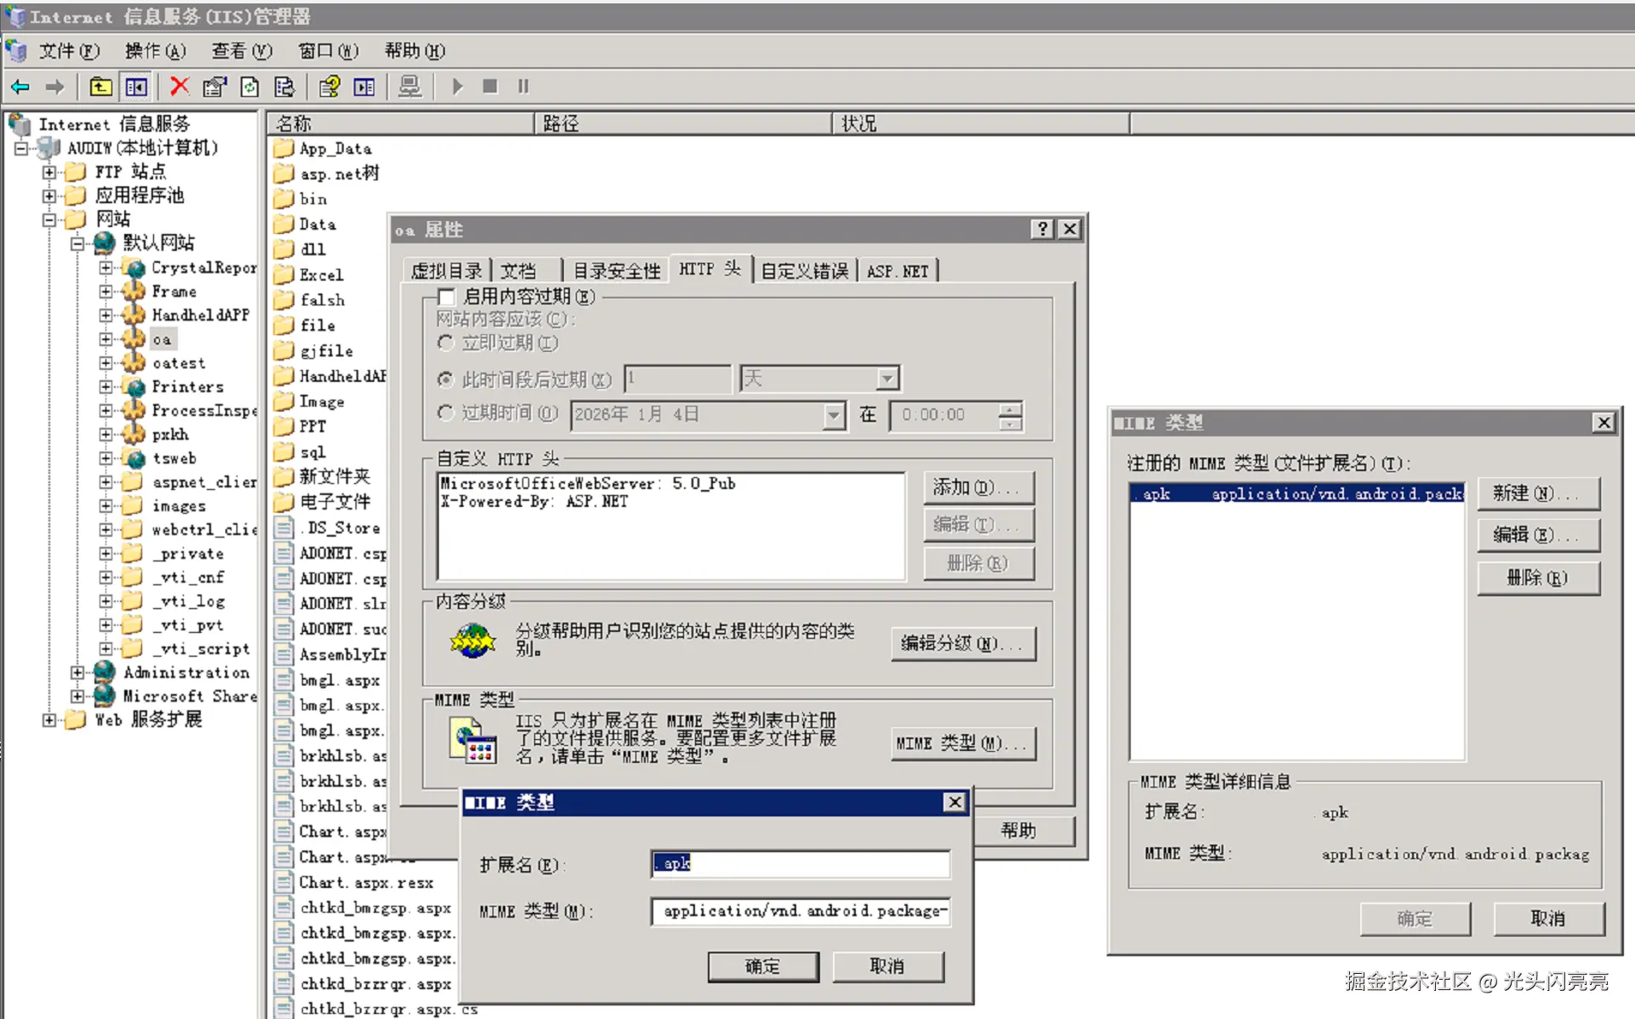Click the help toolbar icon with question mark
This screenshot has width=1635, height=1019.
(x=329, y=86)
